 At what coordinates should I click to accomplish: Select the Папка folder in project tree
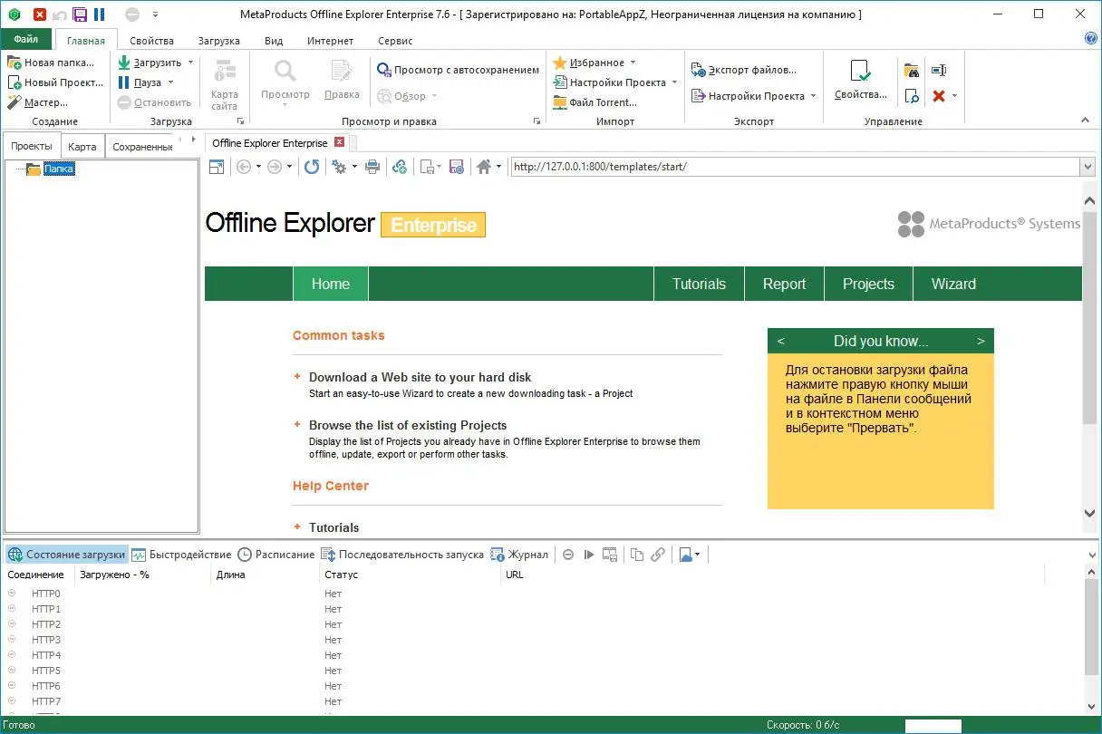[59, 169]
